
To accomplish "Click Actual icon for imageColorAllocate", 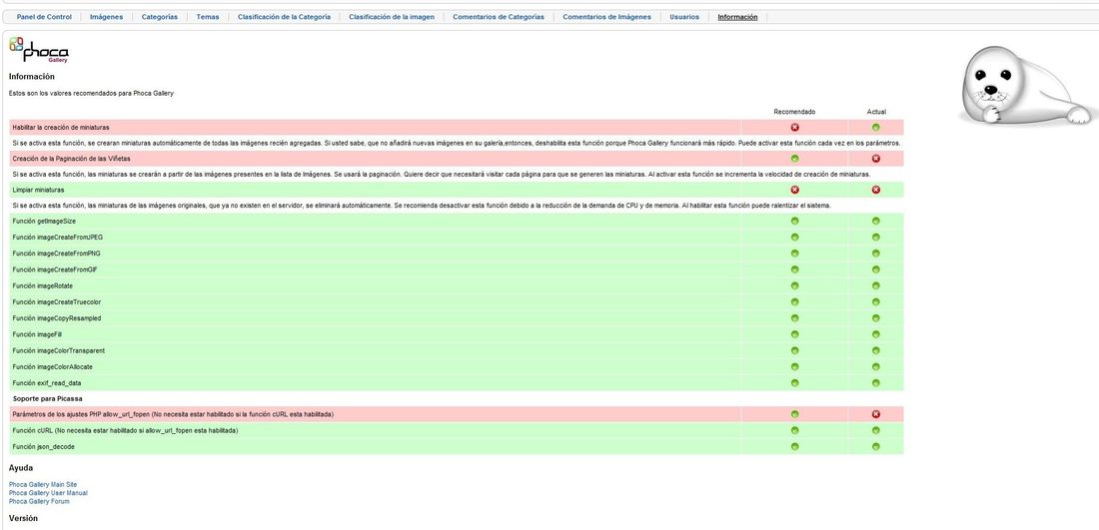I will [x=875, y=366].
